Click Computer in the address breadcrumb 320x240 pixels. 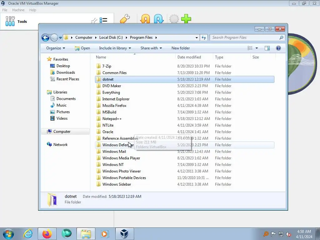coord(84,37)
